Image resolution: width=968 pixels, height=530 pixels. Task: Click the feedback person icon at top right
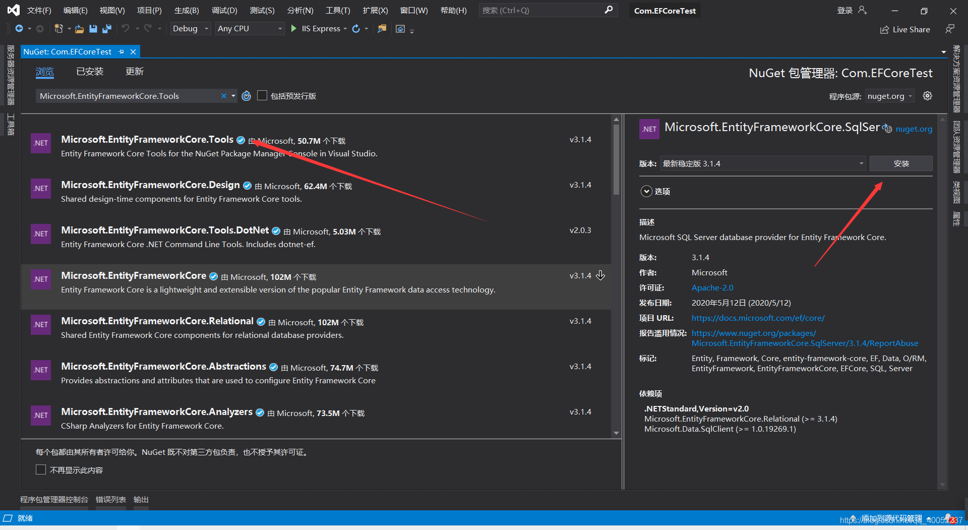(950, 29)
